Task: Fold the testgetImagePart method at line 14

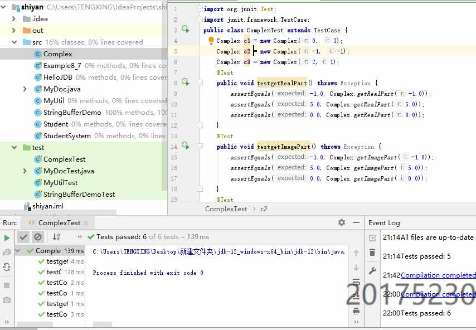Action: pos(200,147)
